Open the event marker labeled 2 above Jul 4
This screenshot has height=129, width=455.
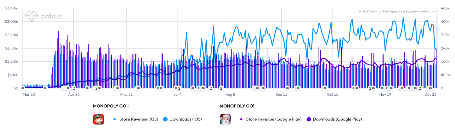(179, 88)
